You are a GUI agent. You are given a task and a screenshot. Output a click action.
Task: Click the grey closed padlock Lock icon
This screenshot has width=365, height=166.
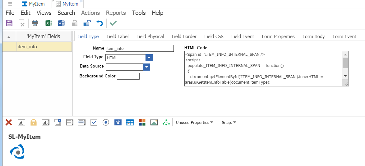[x=75, y=23]
